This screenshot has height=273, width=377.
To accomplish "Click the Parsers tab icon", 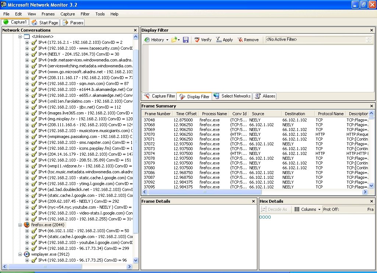I will pos(65,22).
